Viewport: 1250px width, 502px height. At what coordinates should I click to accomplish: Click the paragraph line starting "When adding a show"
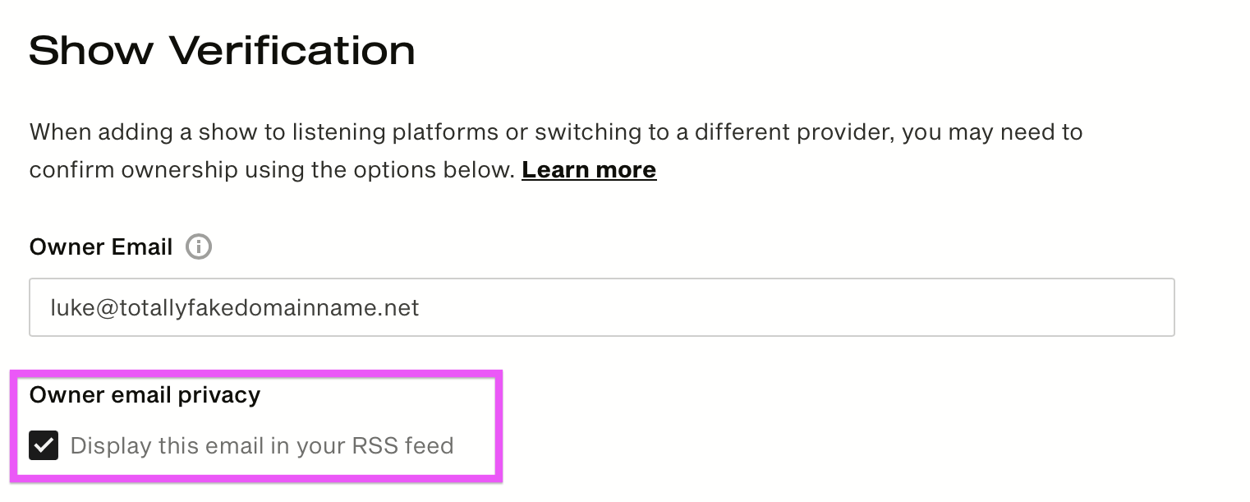pyautogui.click(x=556, y=132)
